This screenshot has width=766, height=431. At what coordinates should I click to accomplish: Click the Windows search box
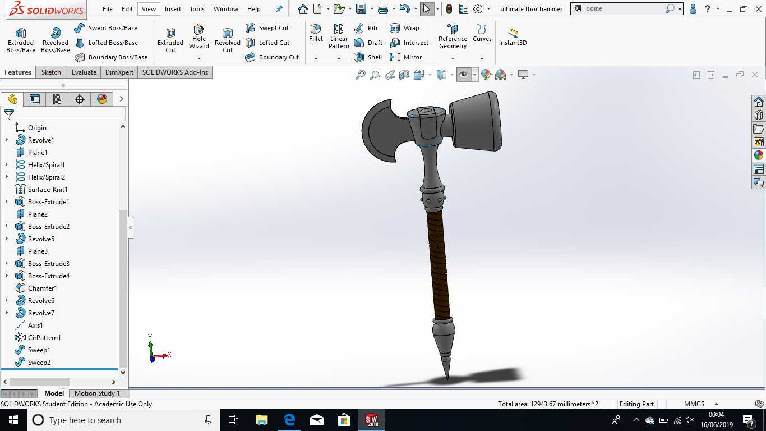(123, 420)
